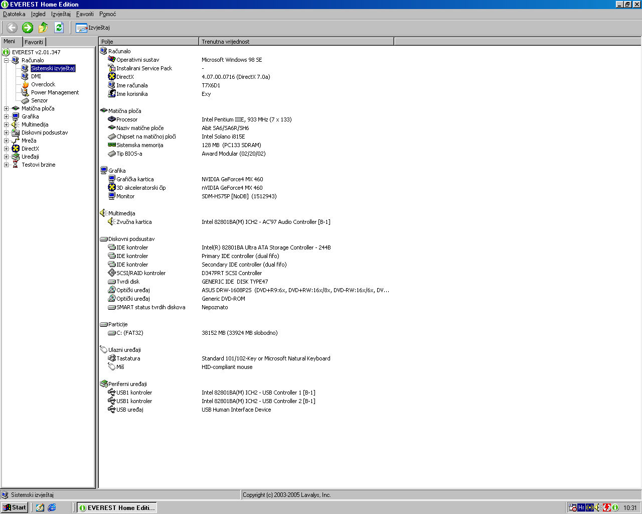Image resolution: width=642 pixels, height=514 pixels.
Task: Click the Tvrdi disk drive icon
Action: (112, 281)
